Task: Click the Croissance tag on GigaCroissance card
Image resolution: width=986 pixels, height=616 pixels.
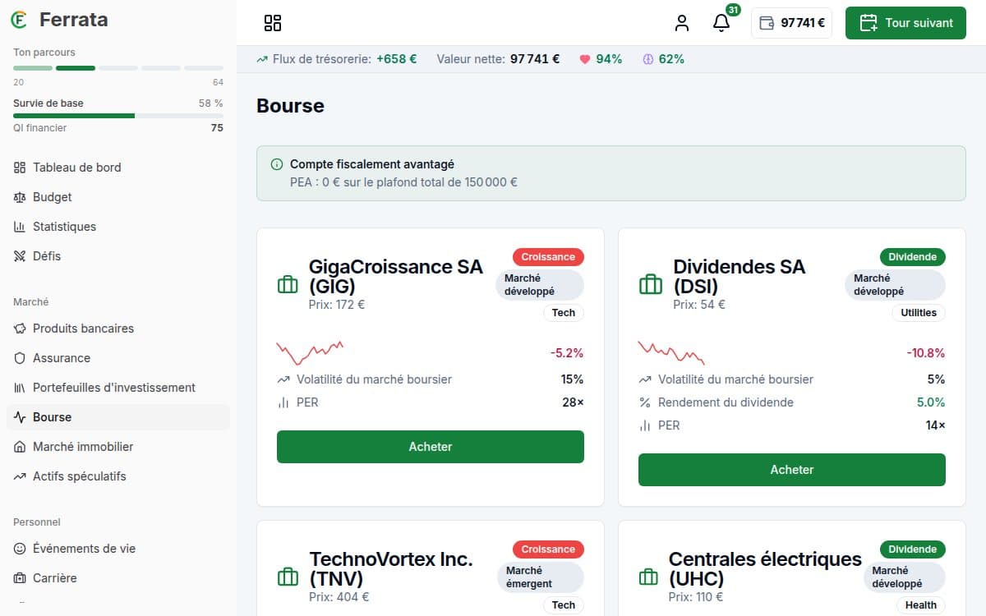Action: tap(548, 257)
